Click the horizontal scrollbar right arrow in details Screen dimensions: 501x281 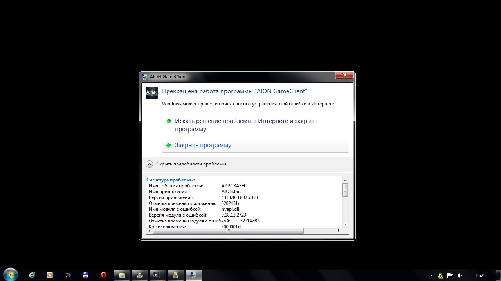pyautogui.click(x=339, y=231)
